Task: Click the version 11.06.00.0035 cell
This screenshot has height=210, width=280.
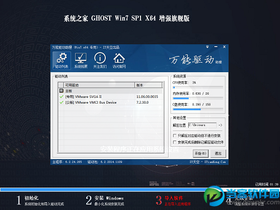Action: pos(147,97)
